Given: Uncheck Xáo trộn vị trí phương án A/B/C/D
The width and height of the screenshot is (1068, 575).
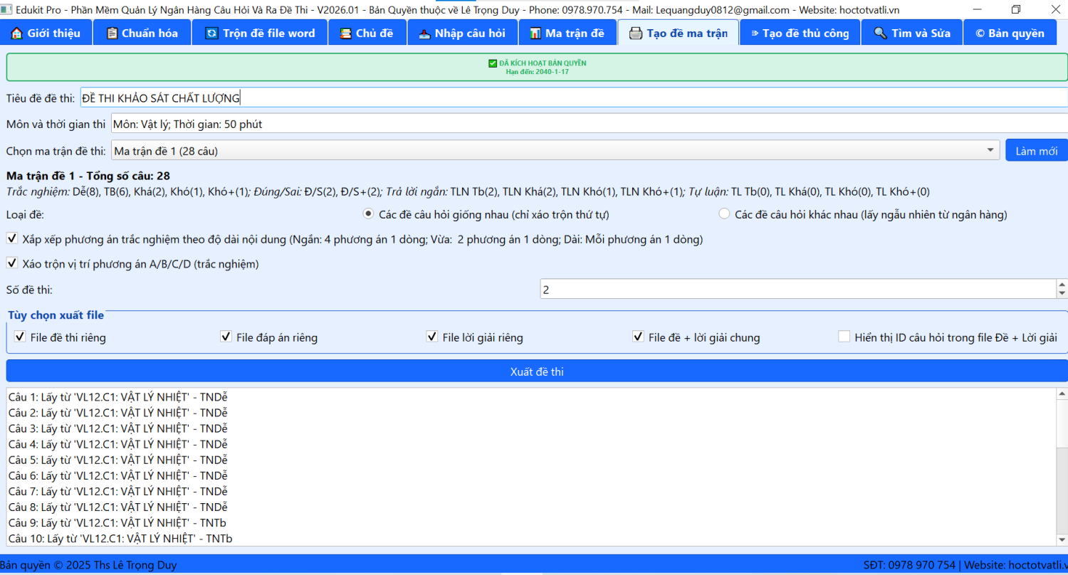Looking at the screenshot, I should 12,264.
